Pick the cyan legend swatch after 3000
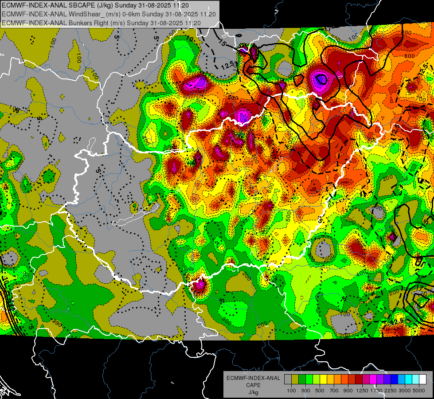 pyautogui.click(x=409, y=379)
